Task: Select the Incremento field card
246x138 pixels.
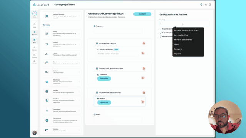Action: point(61,120)
